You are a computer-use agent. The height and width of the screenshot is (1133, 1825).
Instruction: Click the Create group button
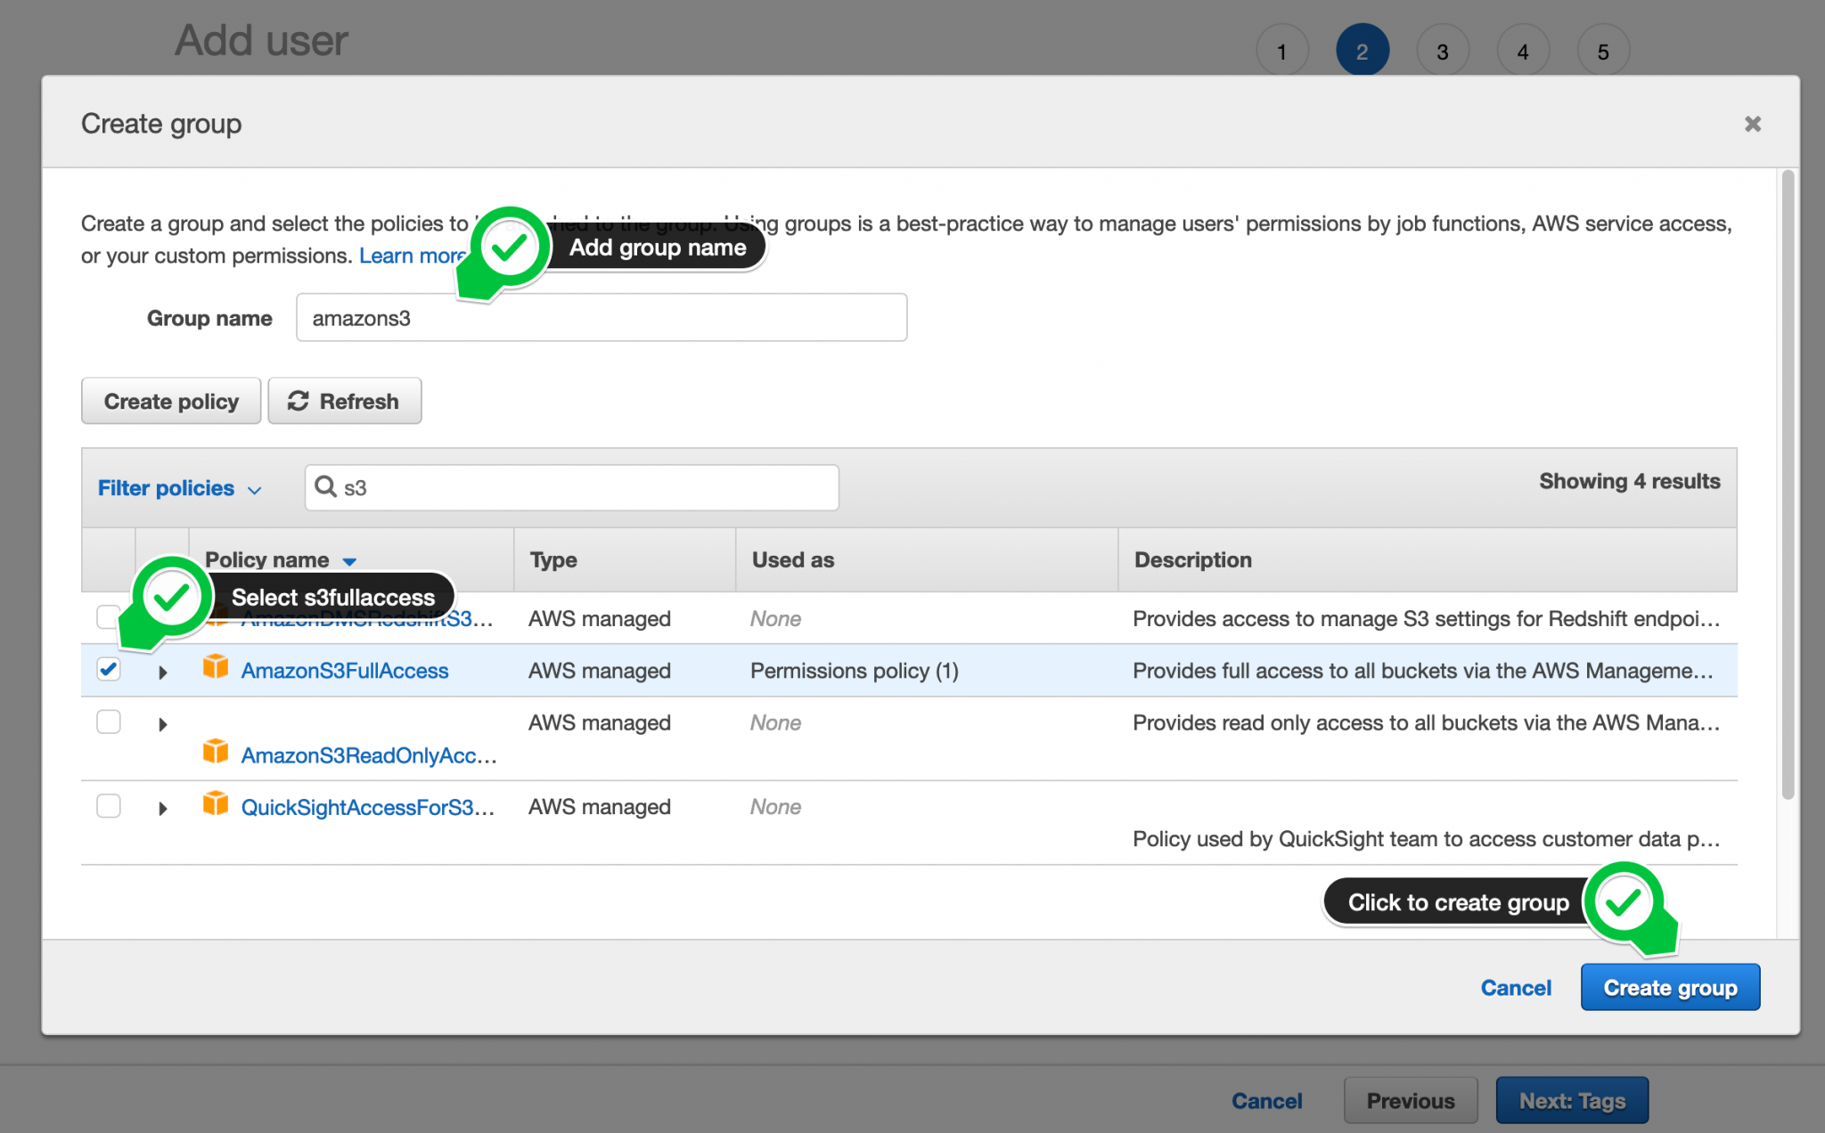coord(1669,987)
